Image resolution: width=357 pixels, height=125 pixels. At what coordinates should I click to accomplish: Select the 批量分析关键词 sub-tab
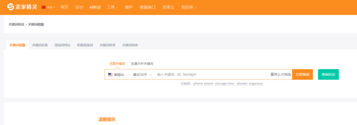(142, 63)
